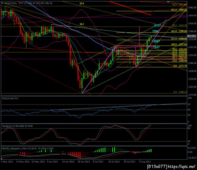Click the 9 Aug 2013 date label

point(145,161)
